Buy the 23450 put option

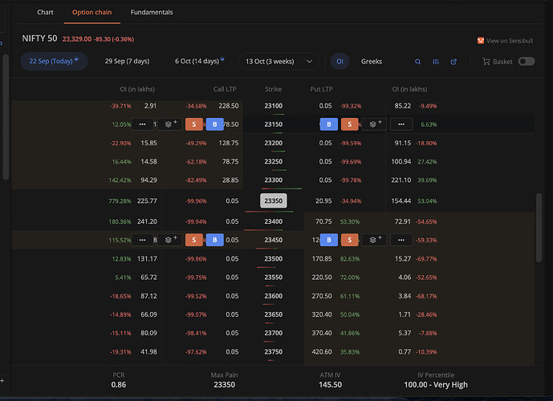tap(329, 240)
